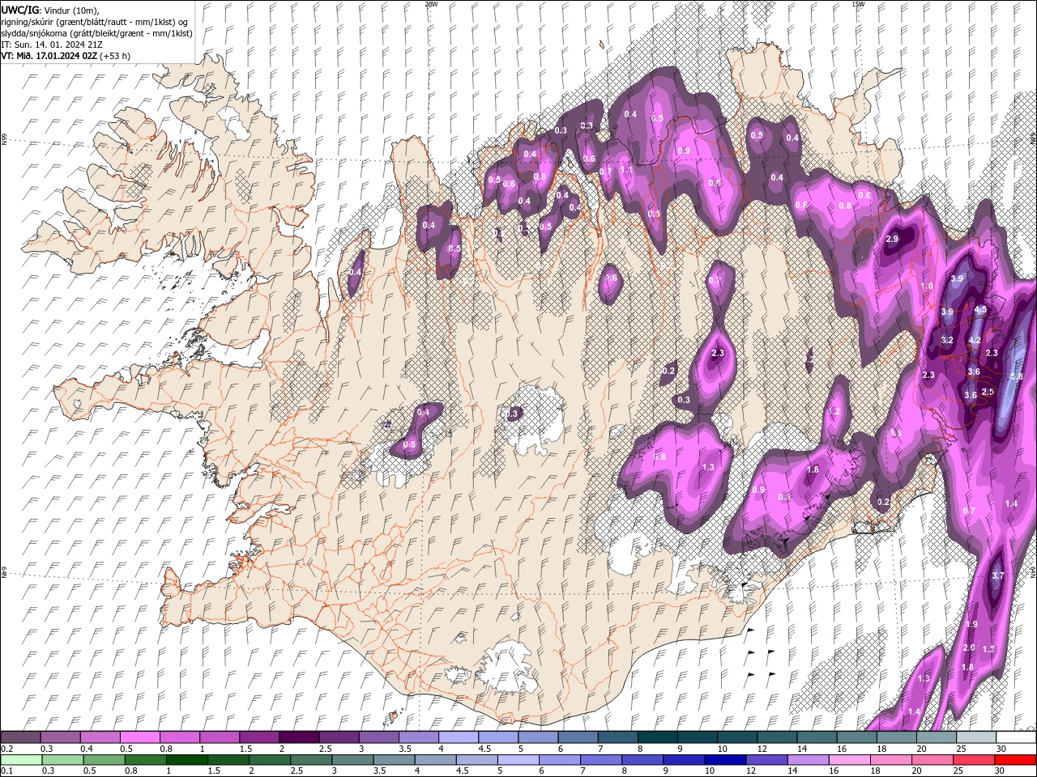
Task: Click the 0.2 label in the upper legend
Action: 6,749
